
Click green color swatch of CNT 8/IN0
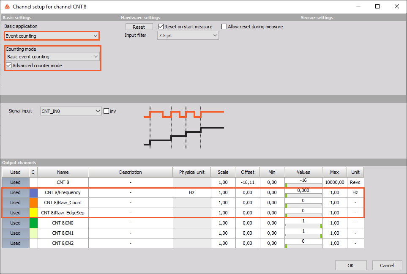pos(33,223)
